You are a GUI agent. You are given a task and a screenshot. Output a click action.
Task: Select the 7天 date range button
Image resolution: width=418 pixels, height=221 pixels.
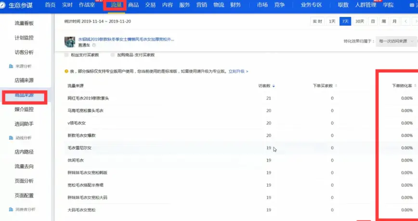click(x=345, y=21)
